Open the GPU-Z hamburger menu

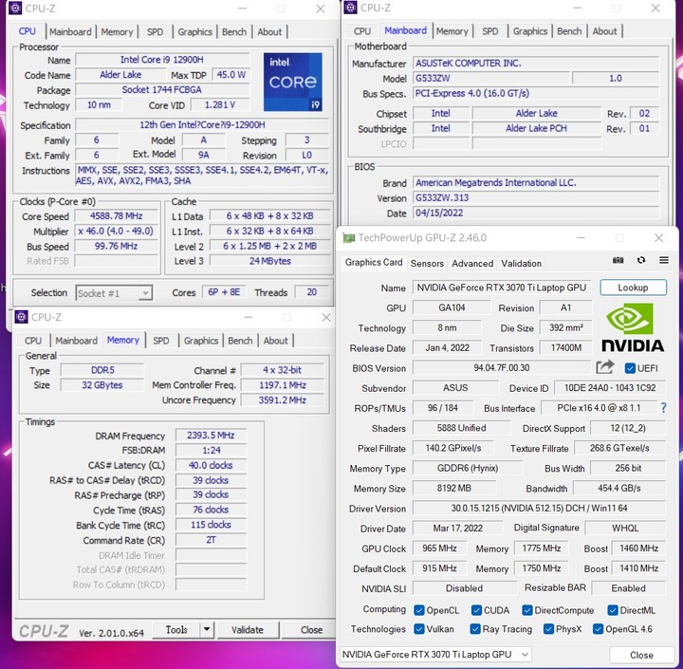664,260
